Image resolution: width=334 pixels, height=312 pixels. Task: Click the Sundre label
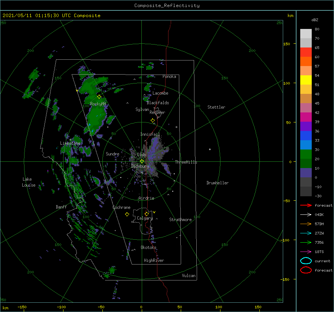[x=112, y=154]
